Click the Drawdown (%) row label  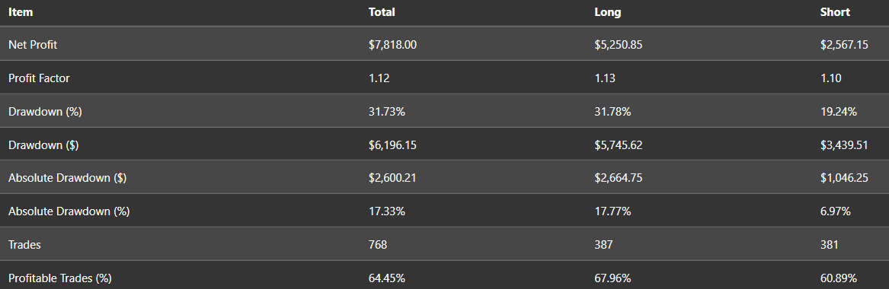click(x=46, y=111)
